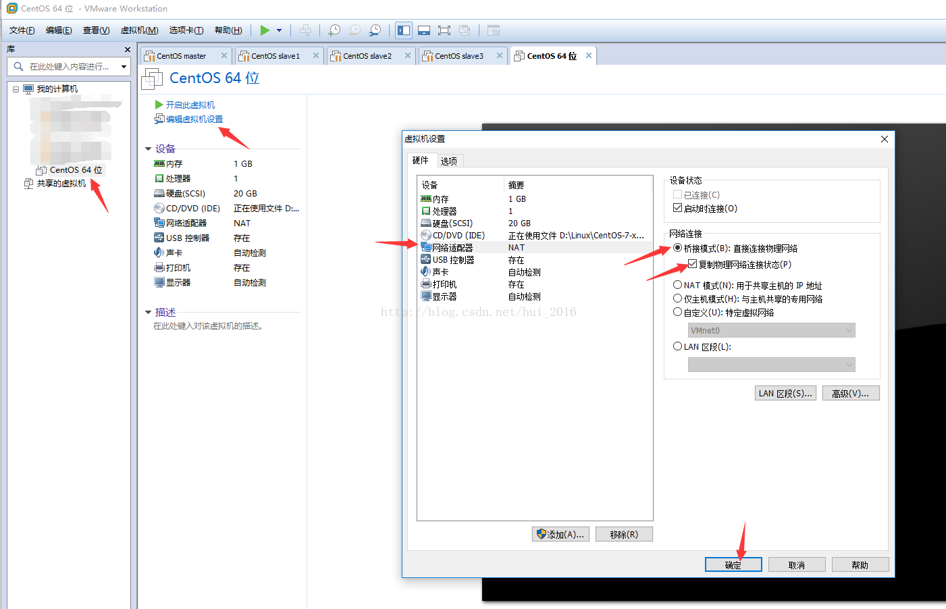
Task: Close the CentOS slave3 tab
Action: (x=500, y=55)
